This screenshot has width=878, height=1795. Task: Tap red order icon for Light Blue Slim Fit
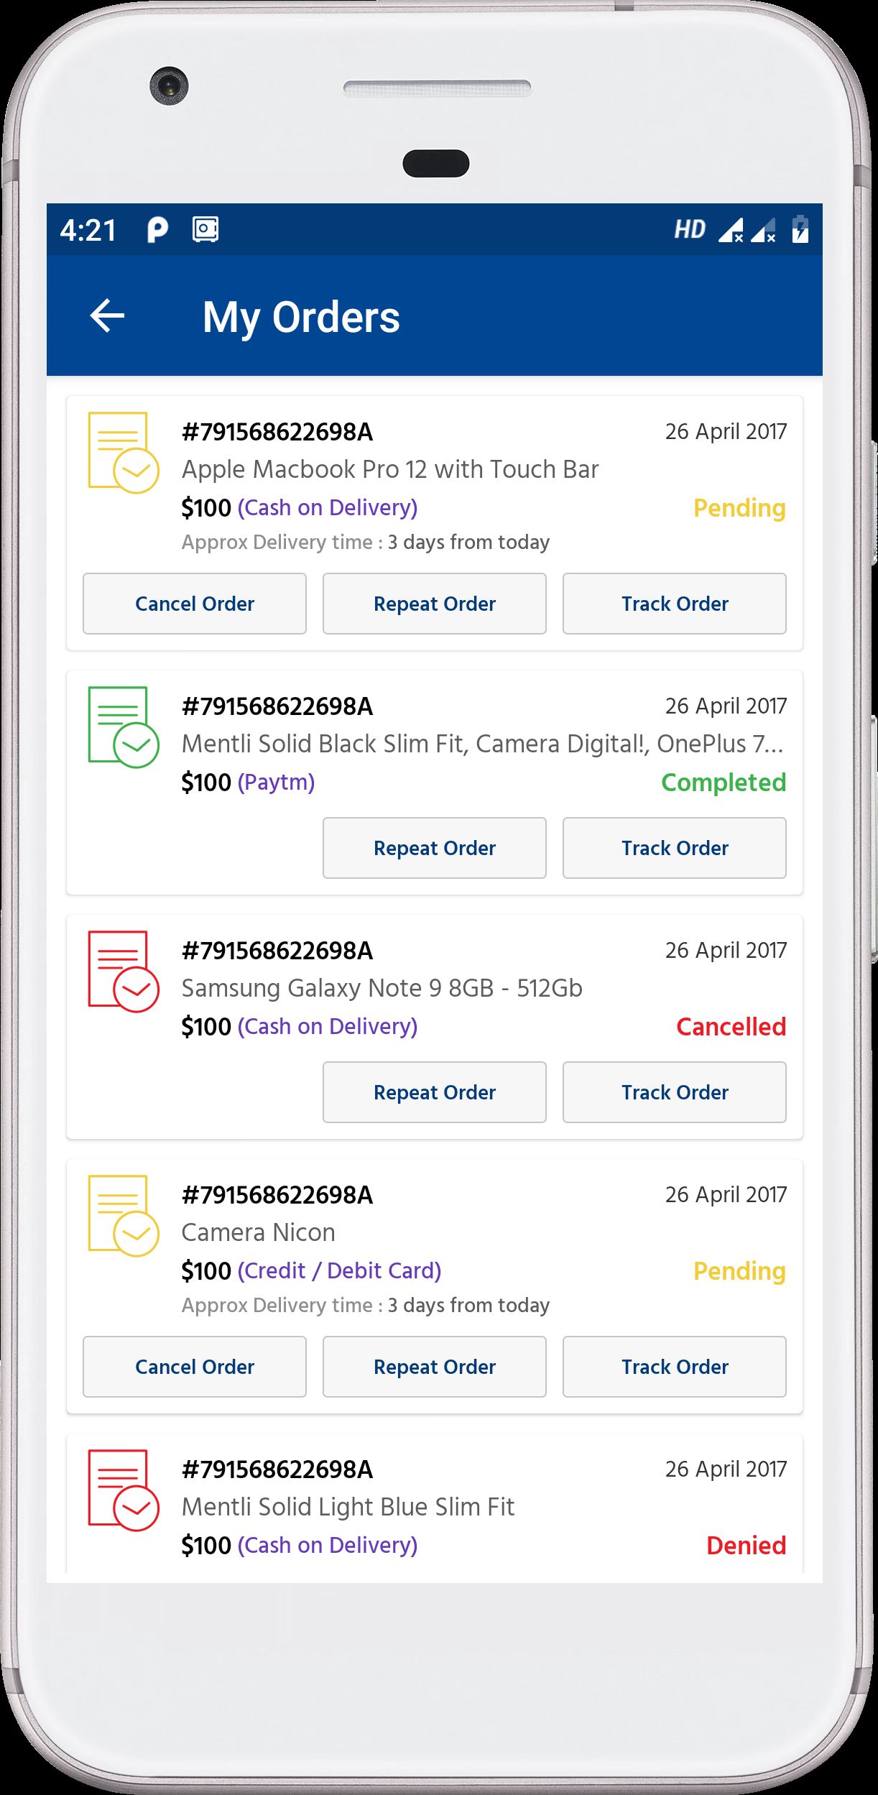[x=123, y=1490]
